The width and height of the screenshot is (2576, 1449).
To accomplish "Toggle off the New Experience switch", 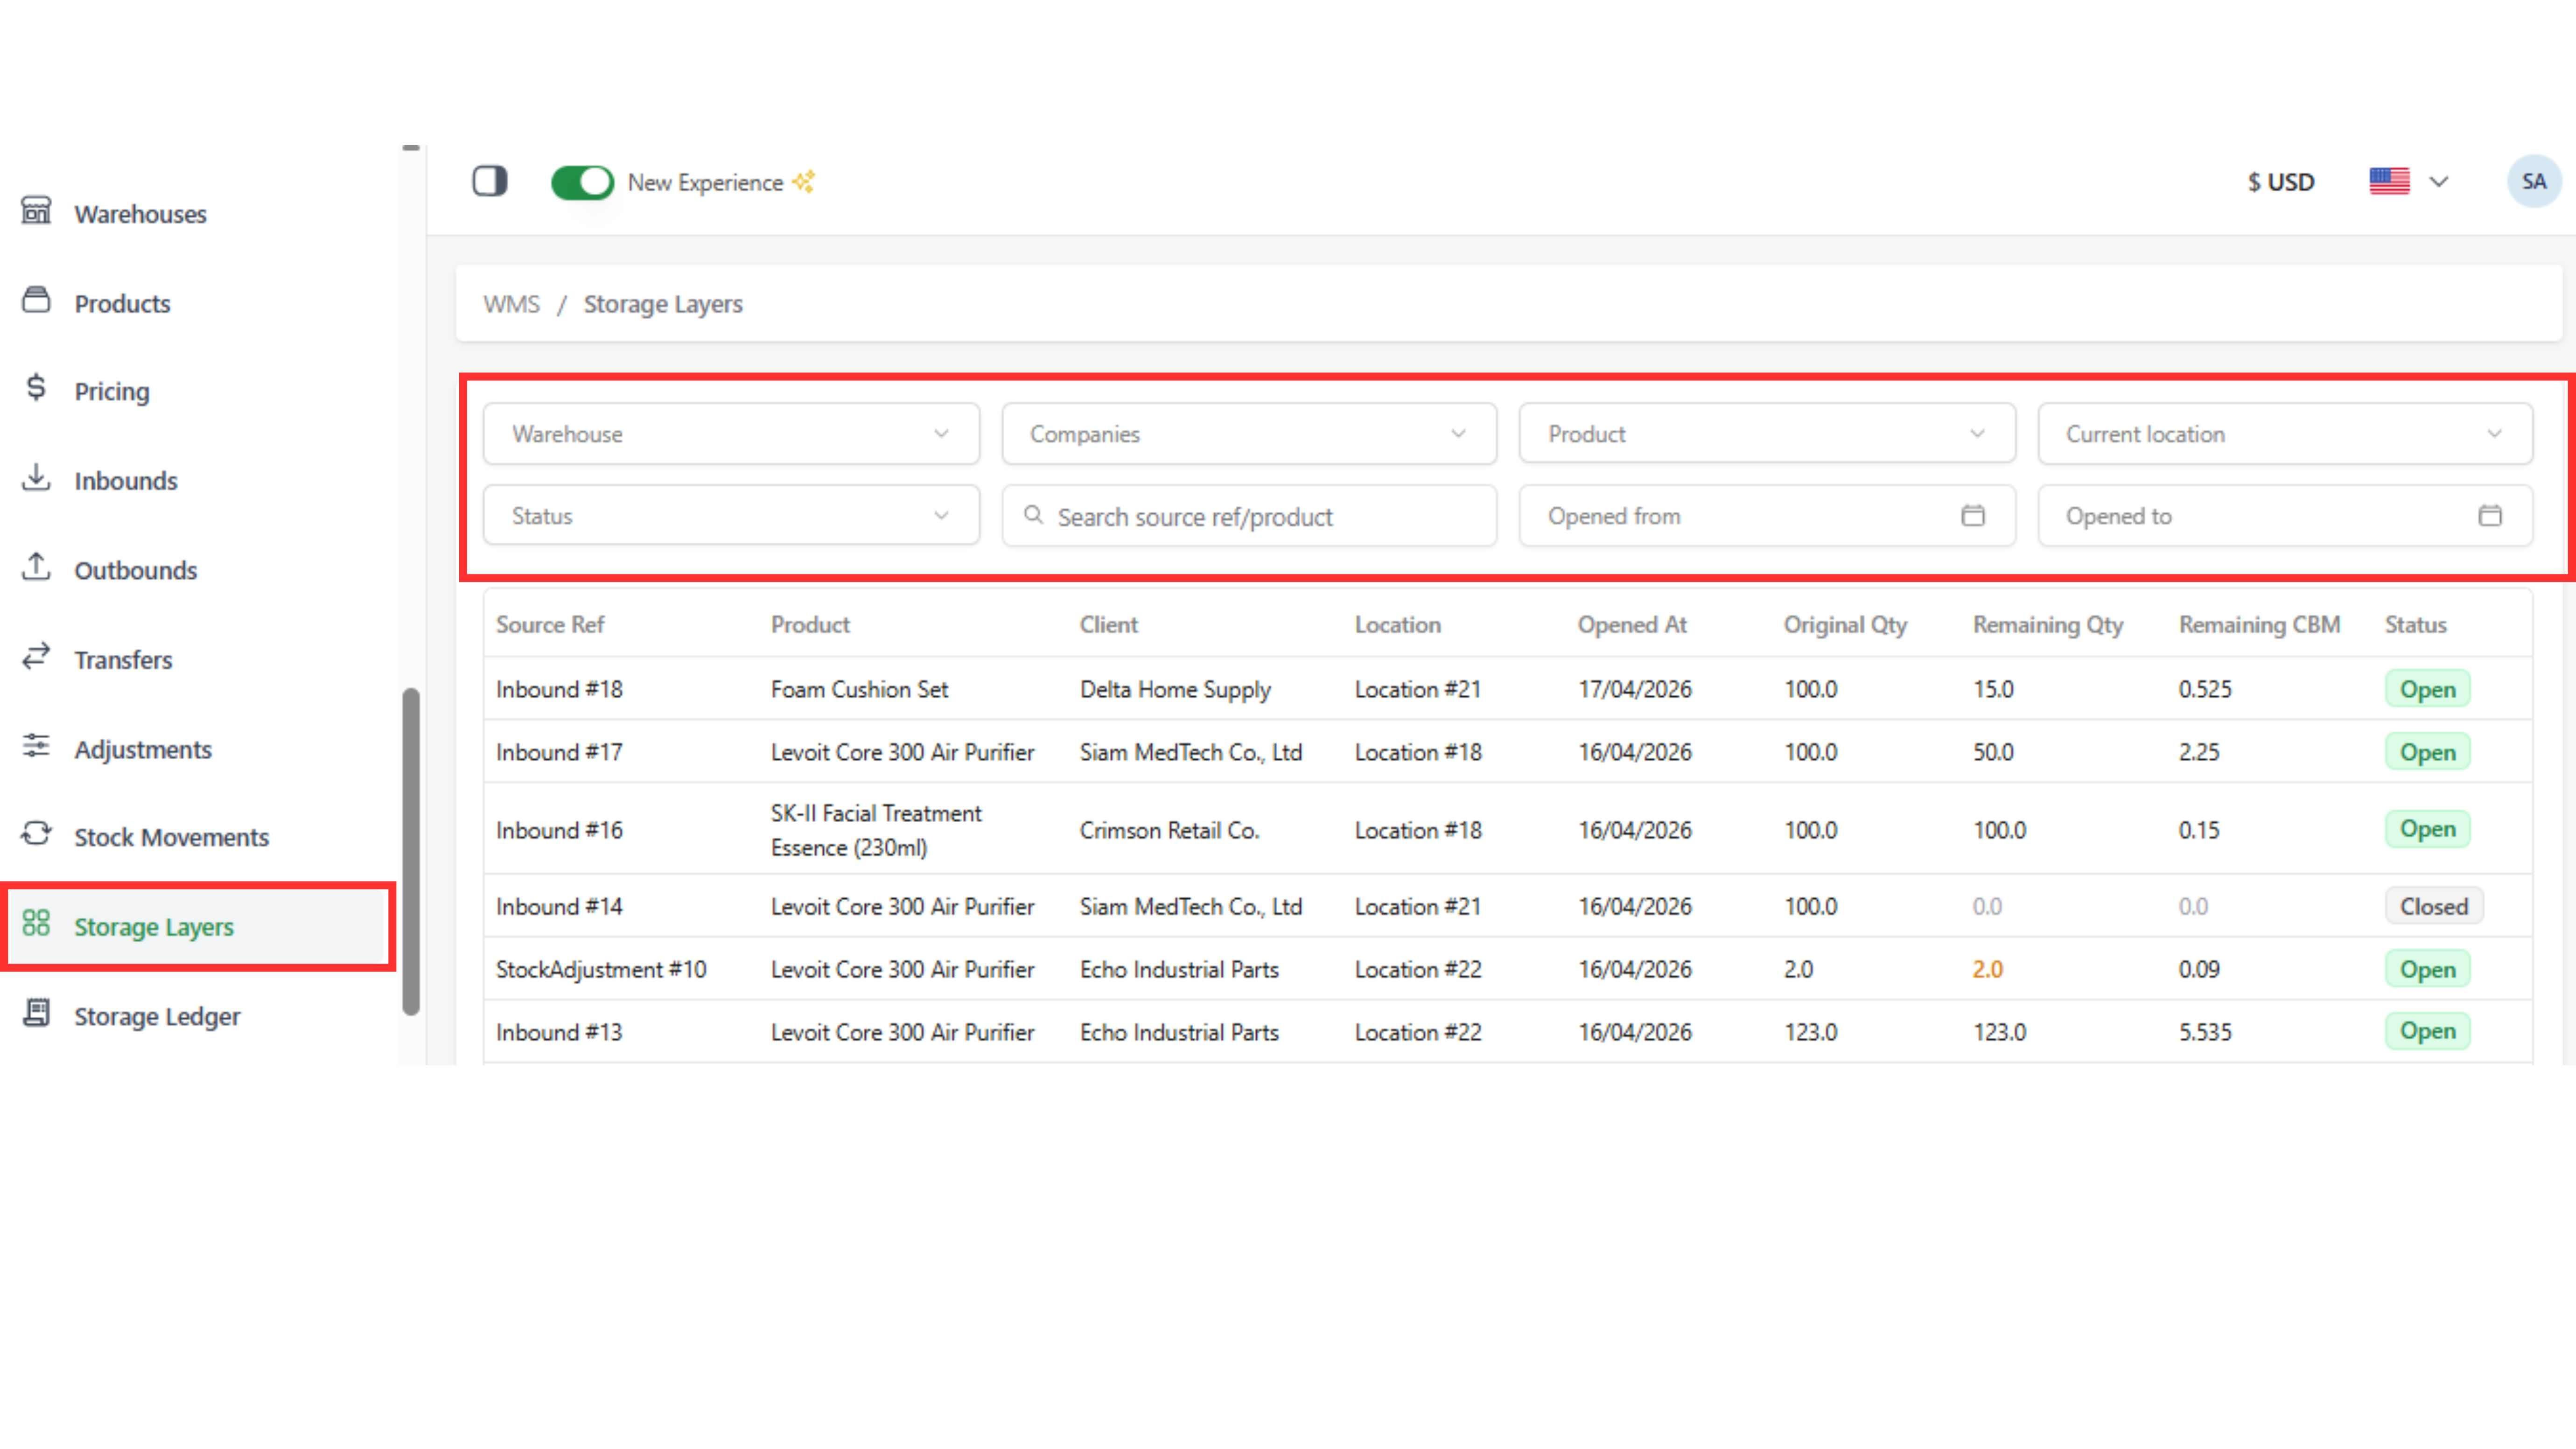I will click(x=582, y=182).
